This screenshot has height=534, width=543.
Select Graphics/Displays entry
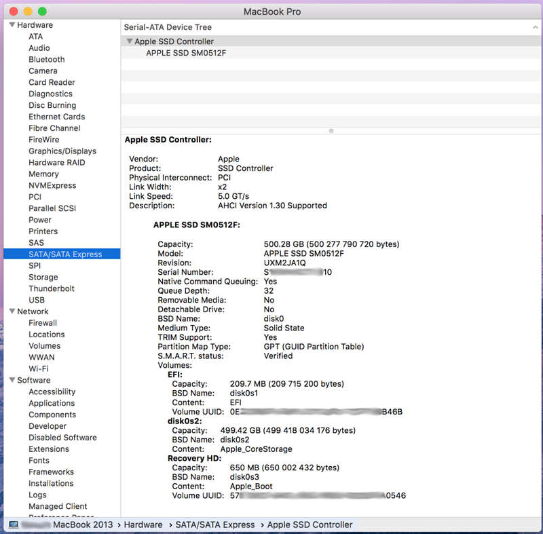[x=62, y=151]
